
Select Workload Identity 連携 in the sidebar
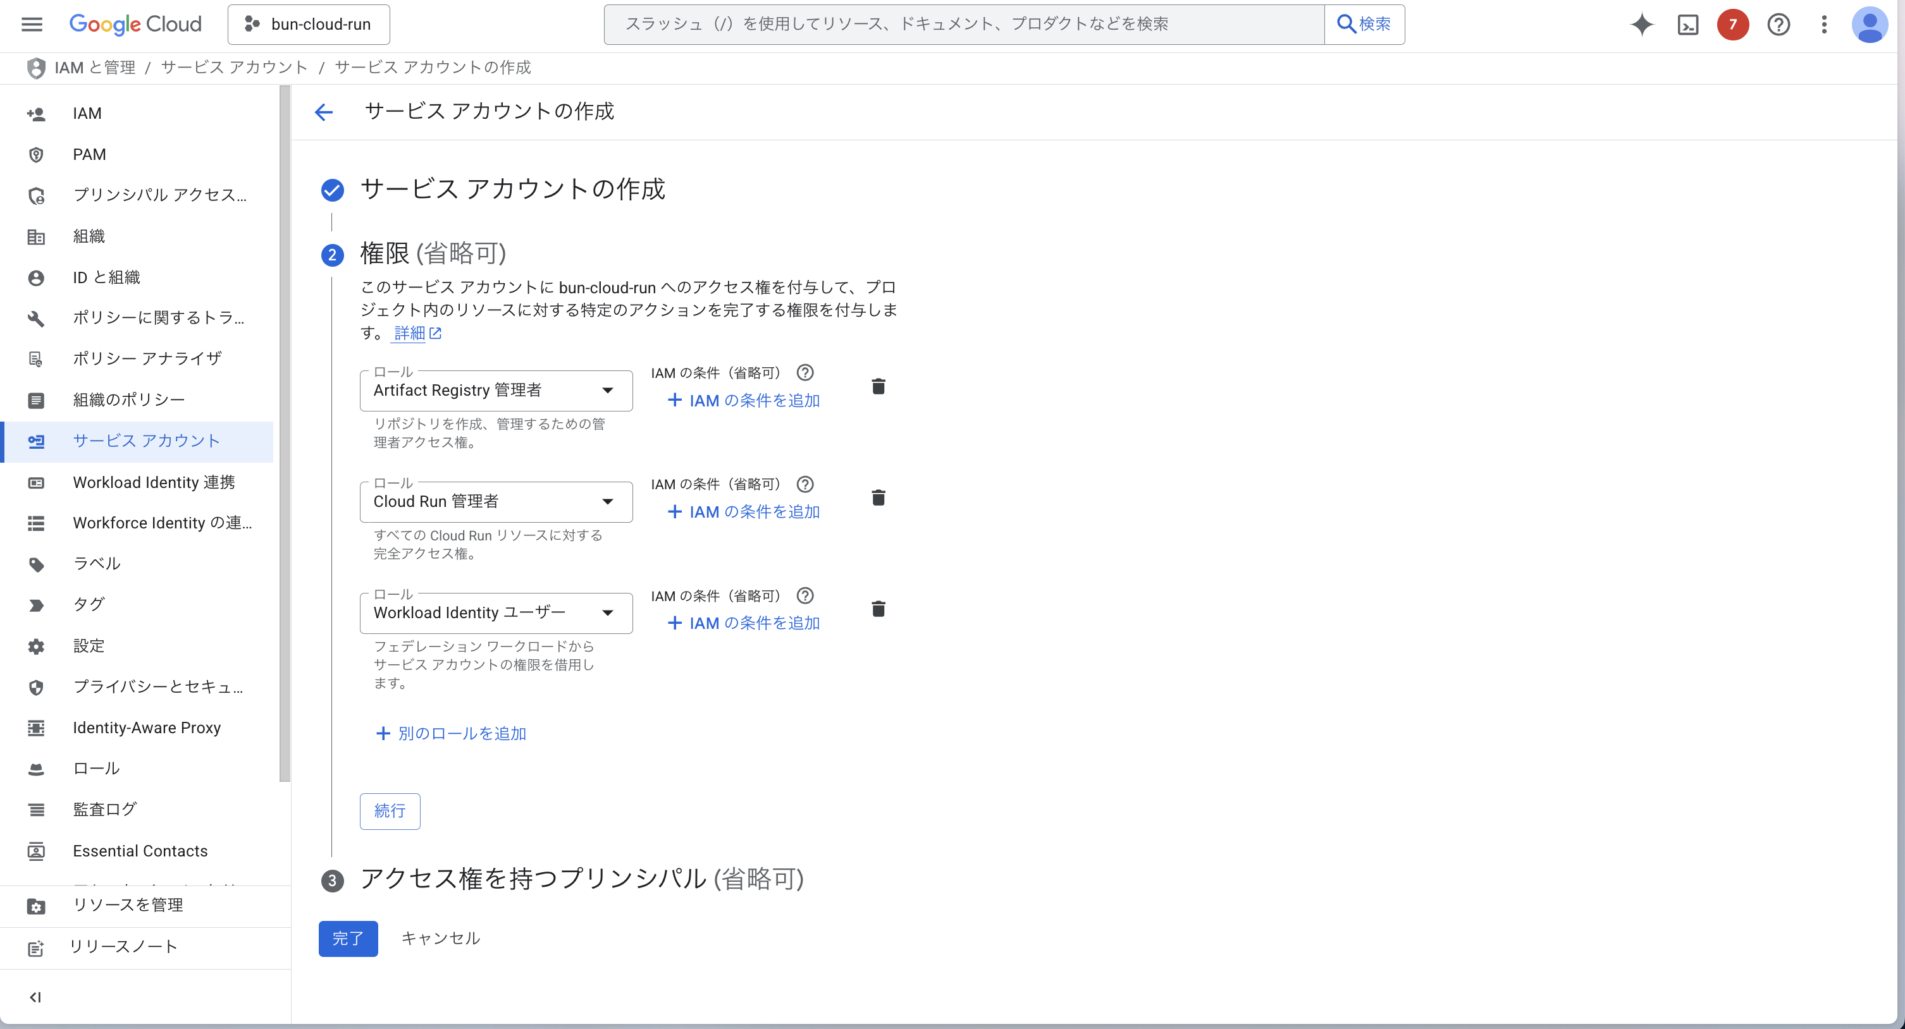153,482
